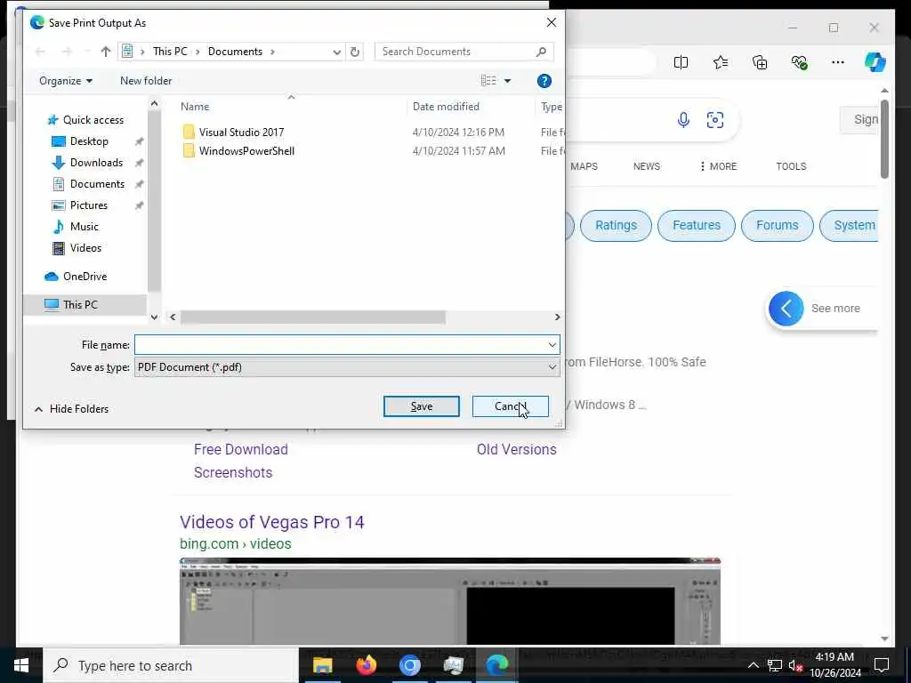911x683 pixels.
Task: Sort files by Name column
Action: 195,107
